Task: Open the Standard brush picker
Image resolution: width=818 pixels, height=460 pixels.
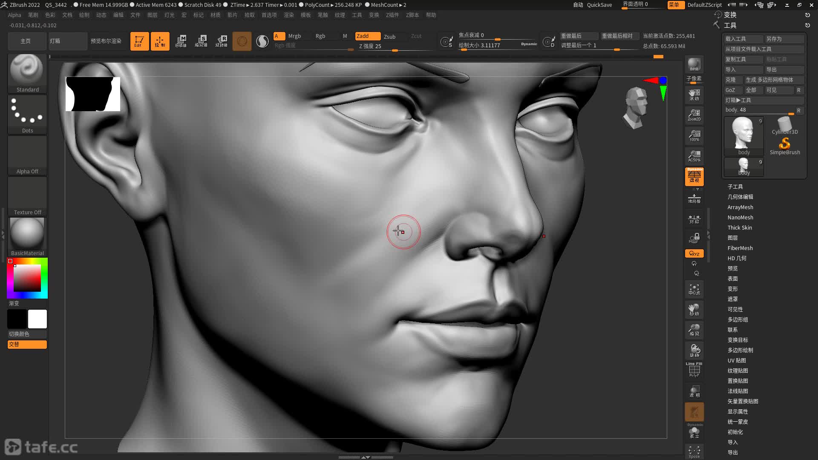Action: point(27,73)
